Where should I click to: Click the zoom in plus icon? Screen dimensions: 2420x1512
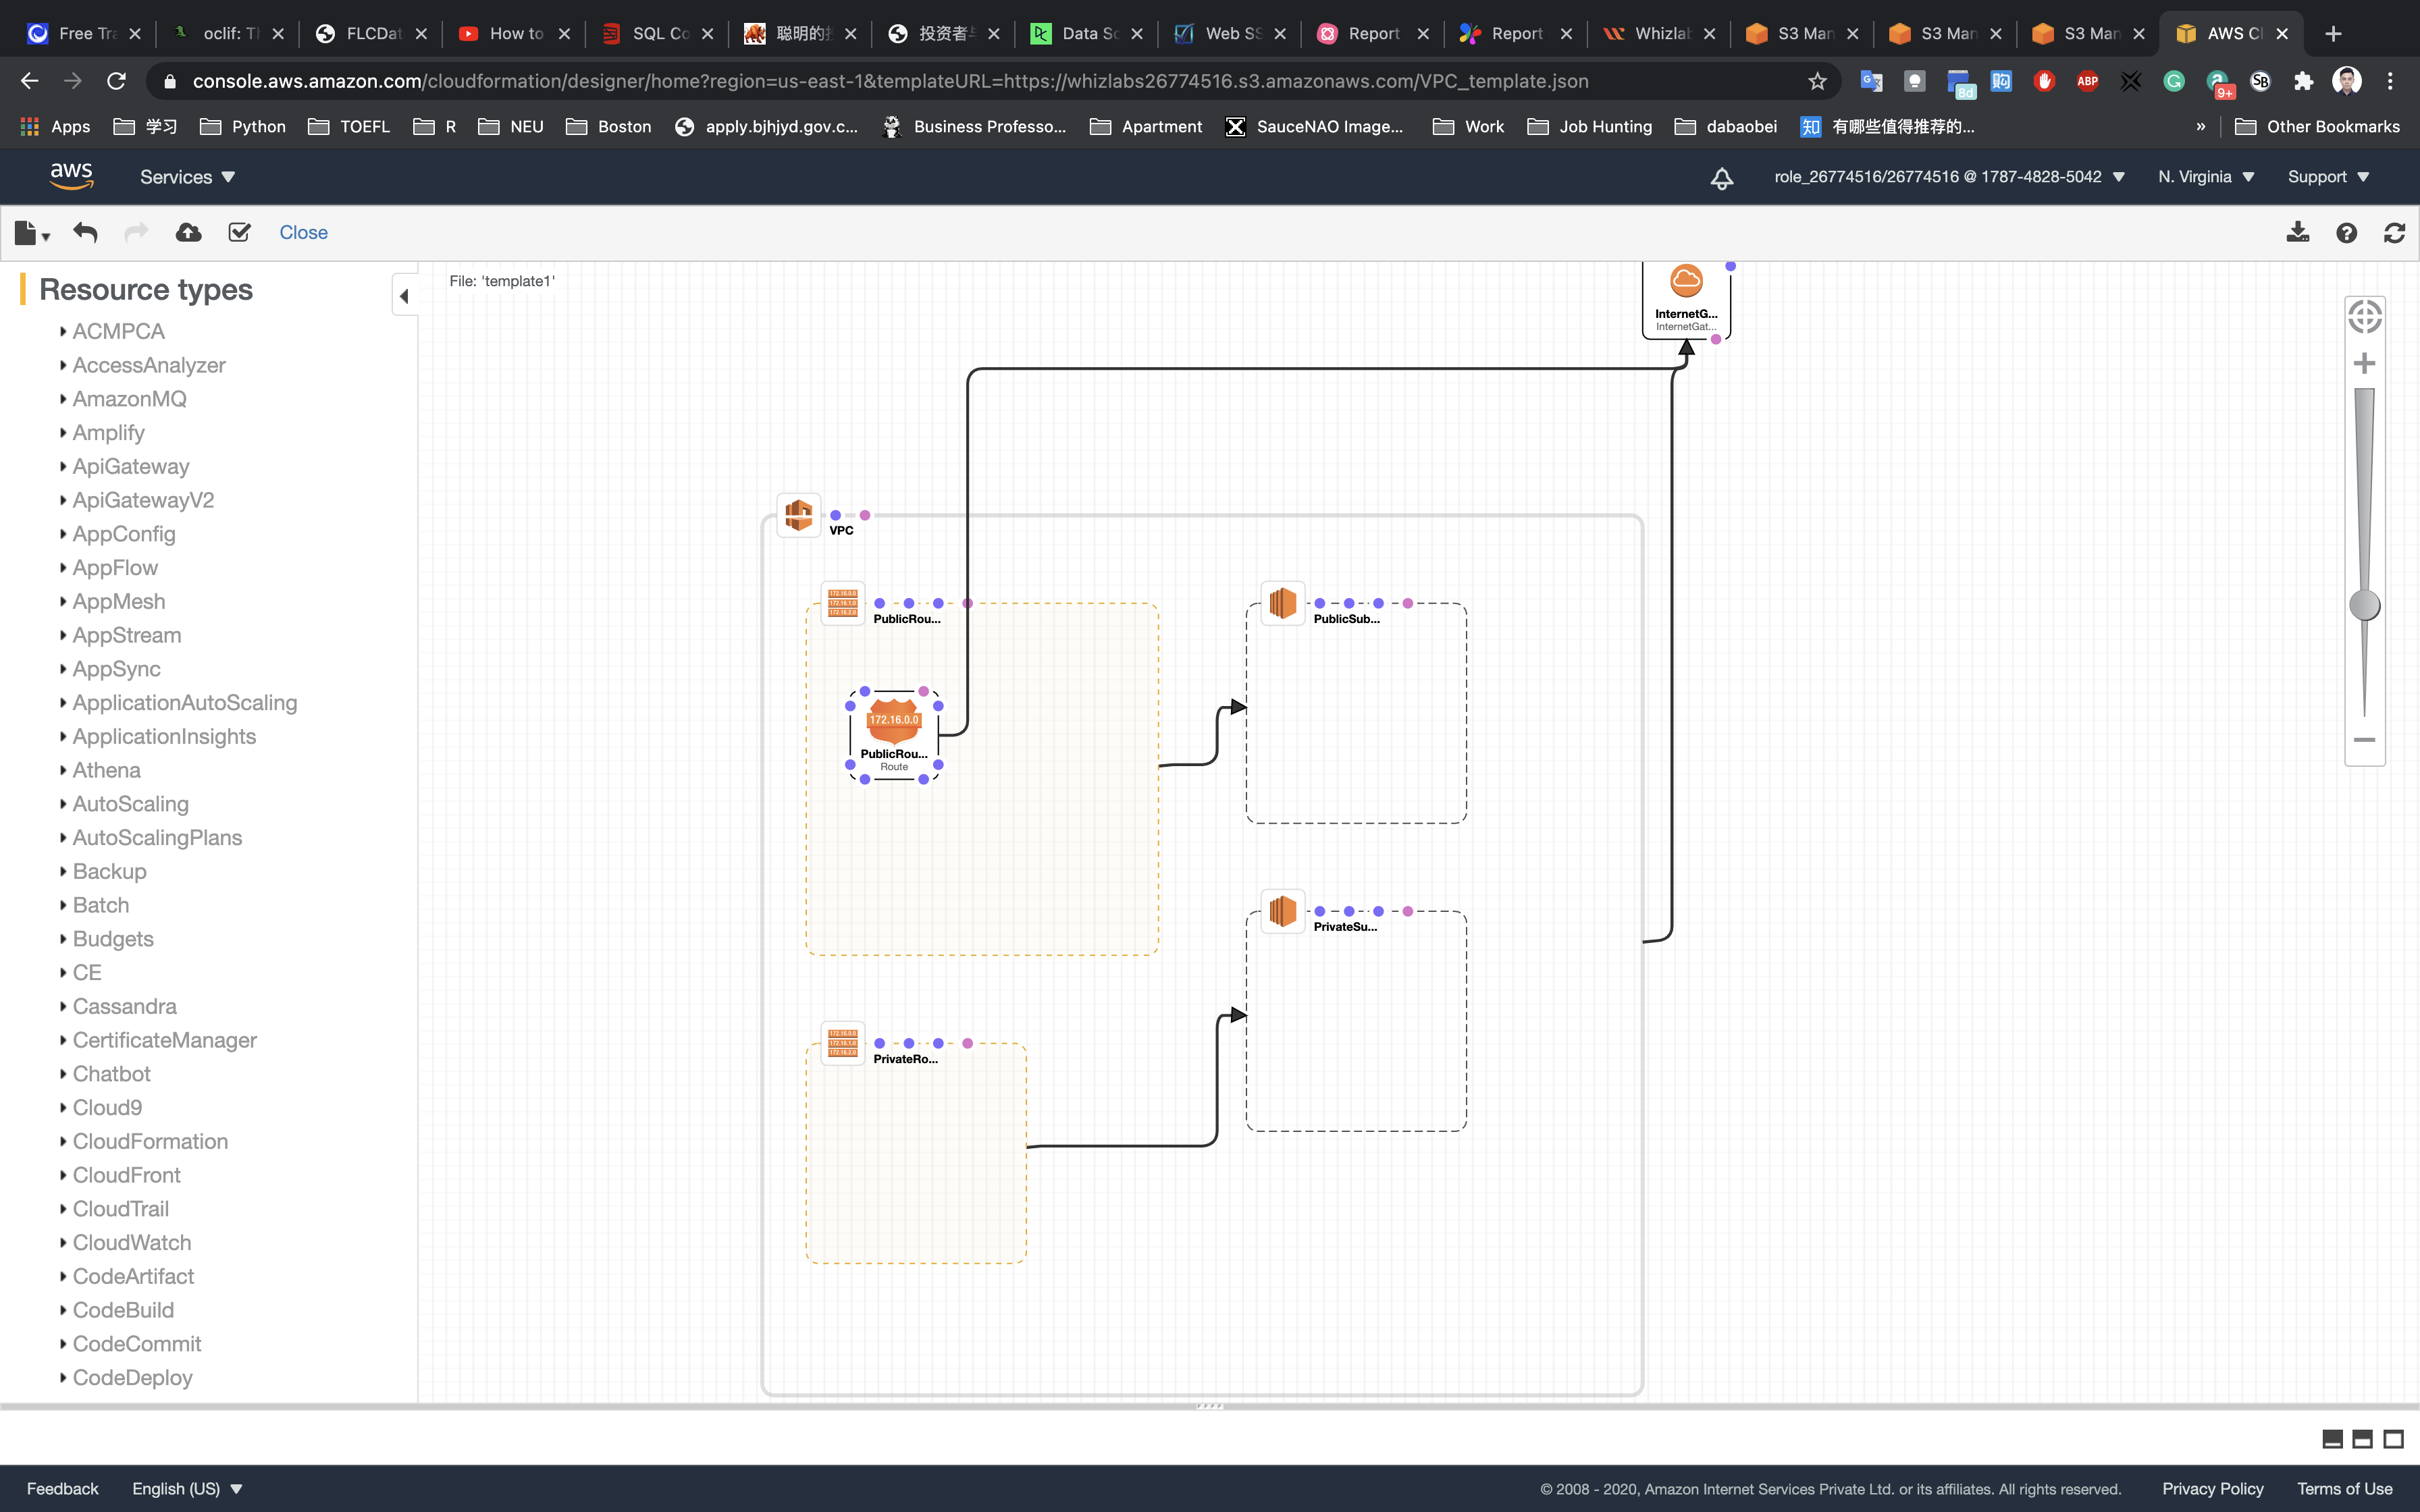coord(2364,363)
